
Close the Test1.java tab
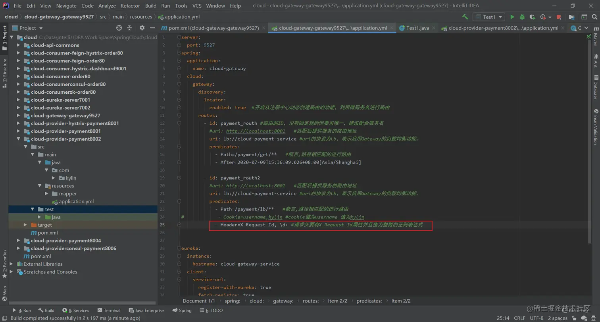click(x=433, y=28)
